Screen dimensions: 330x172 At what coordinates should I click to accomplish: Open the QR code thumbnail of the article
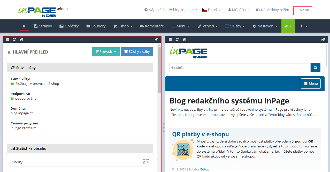pos(183,149)
